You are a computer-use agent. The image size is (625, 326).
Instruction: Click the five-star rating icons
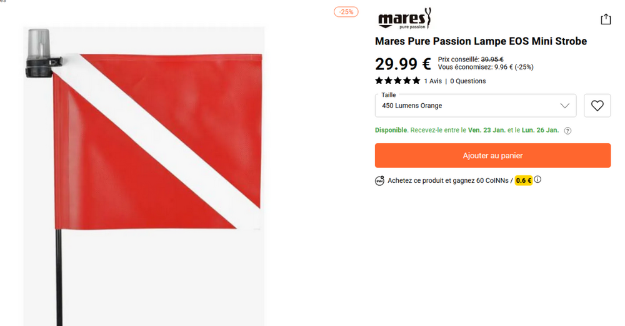(397, 81)
